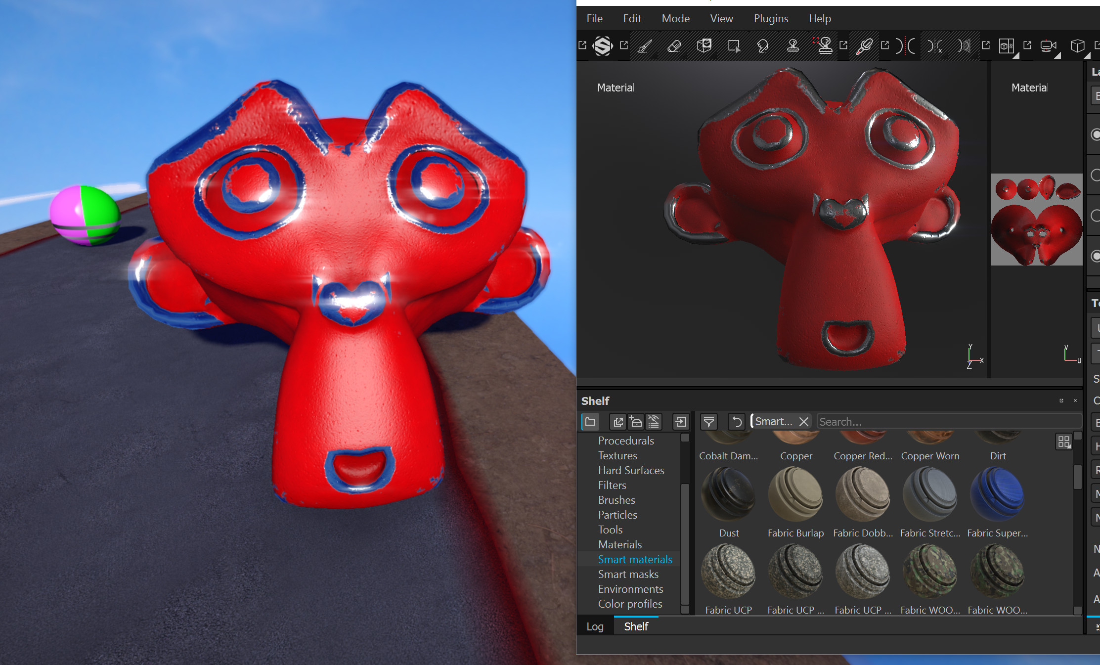This screenshot has height=665, width=1100.
Task: Remove the Smart materials filter tag
Action: point(804,422)
